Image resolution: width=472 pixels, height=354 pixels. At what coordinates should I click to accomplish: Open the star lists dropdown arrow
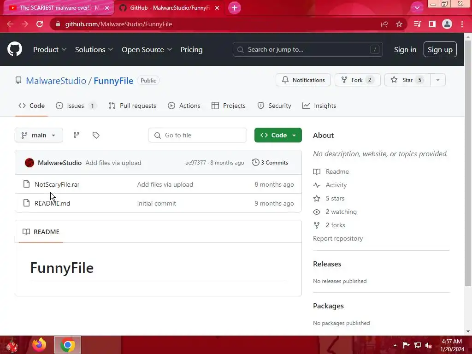point(438,80)
